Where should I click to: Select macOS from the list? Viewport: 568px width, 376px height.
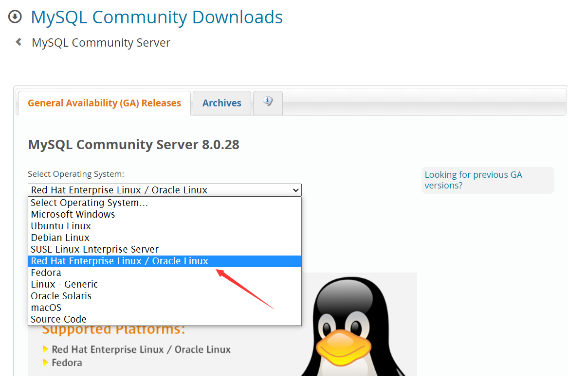[165, 308]
